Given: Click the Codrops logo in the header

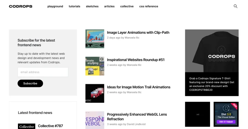Looking at the screenshot, I should [21, 6].
